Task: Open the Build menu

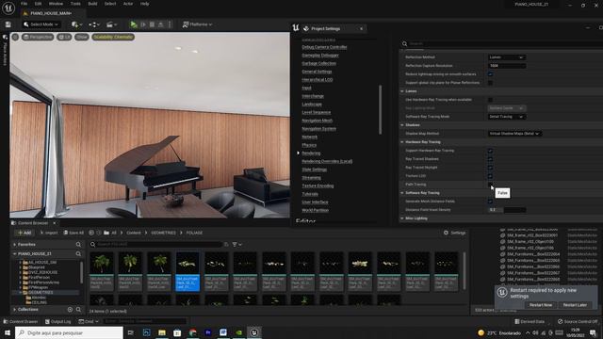Action: click(x=92, y=4)
